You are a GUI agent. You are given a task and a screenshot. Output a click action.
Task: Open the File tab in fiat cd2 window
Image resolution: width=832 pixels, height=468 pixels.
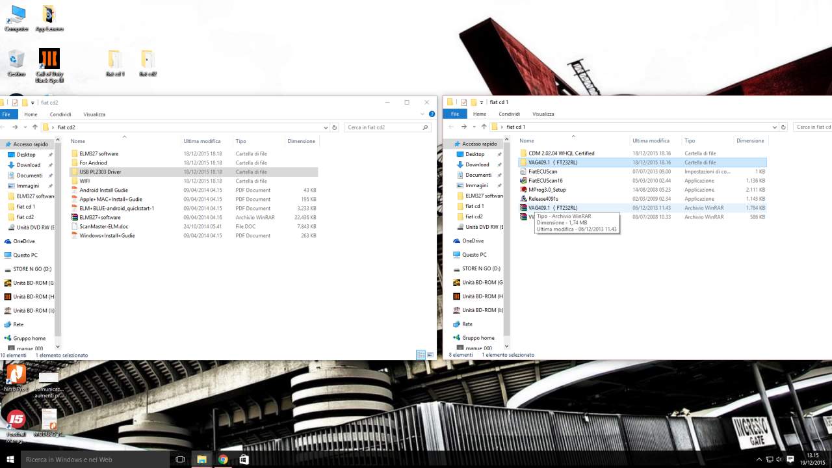(x=6, y=114)
